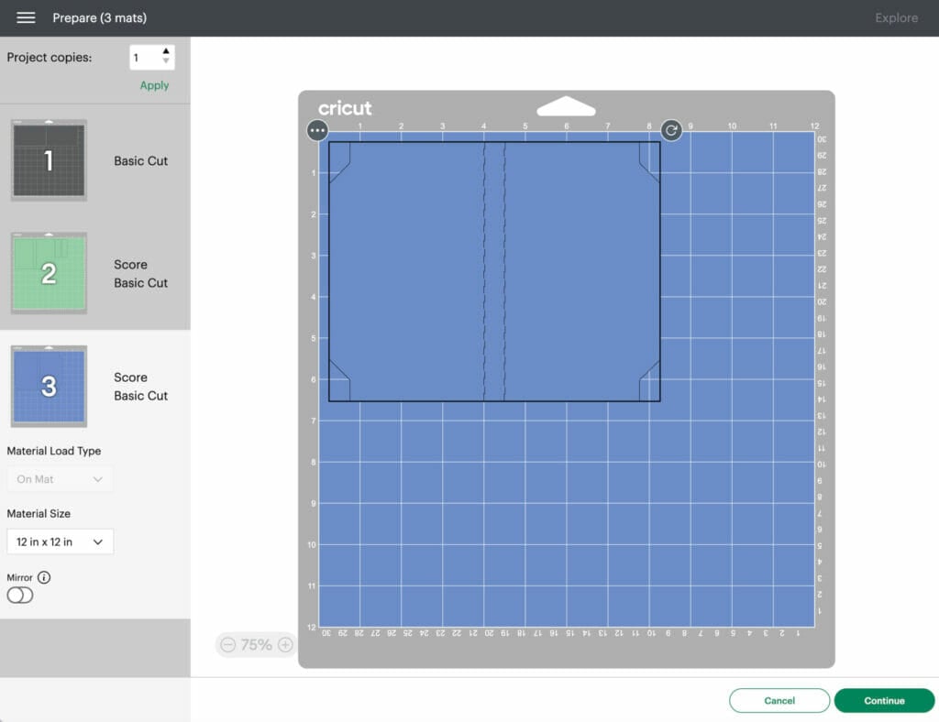Click the rotate icon on the design
Viewport: 939px width, 722px height.
pyautogui.click(x=671, y=131)
